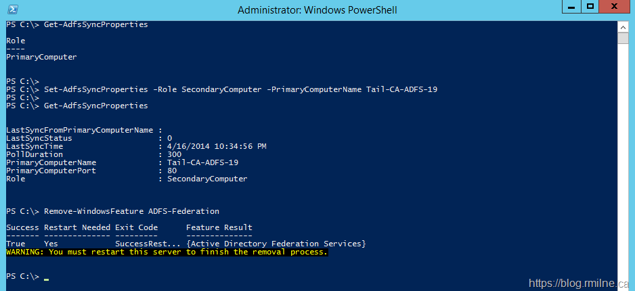Maximize the PowerShell window

pos(590,8)
